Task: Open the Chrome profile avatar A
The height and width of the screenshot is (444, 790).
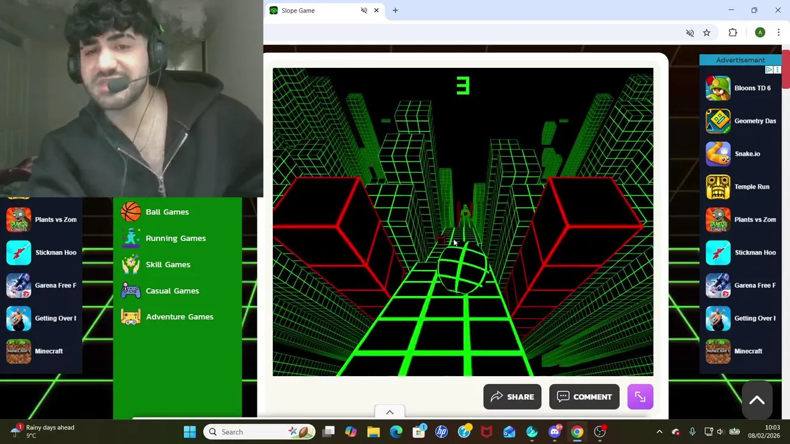Action: [x=760, y=33]
